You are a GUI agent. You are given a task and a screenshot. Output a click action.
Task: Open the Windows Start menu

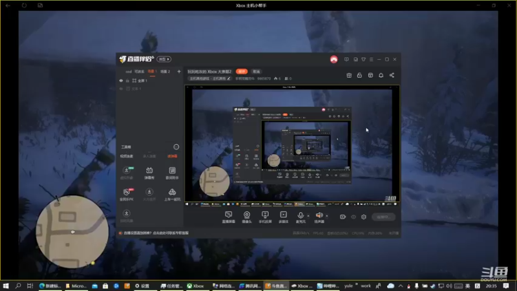pyautogui.click(x=6, y=286)
